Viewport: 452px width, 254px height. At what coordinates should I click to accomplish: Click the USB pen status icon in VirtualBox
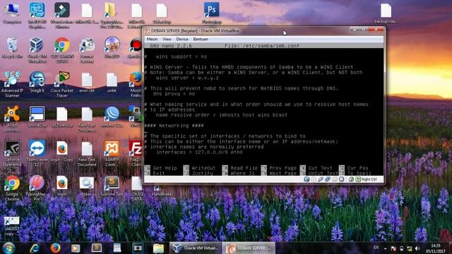click(x=321, y=179)
